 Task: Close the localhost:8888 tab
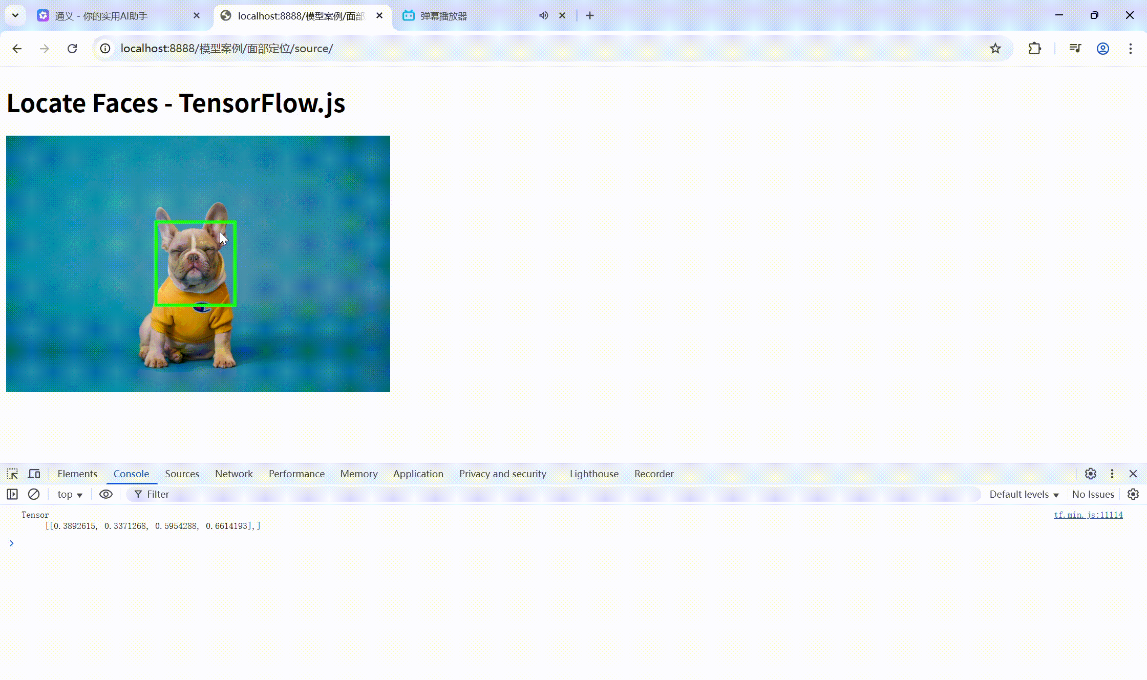379,16
